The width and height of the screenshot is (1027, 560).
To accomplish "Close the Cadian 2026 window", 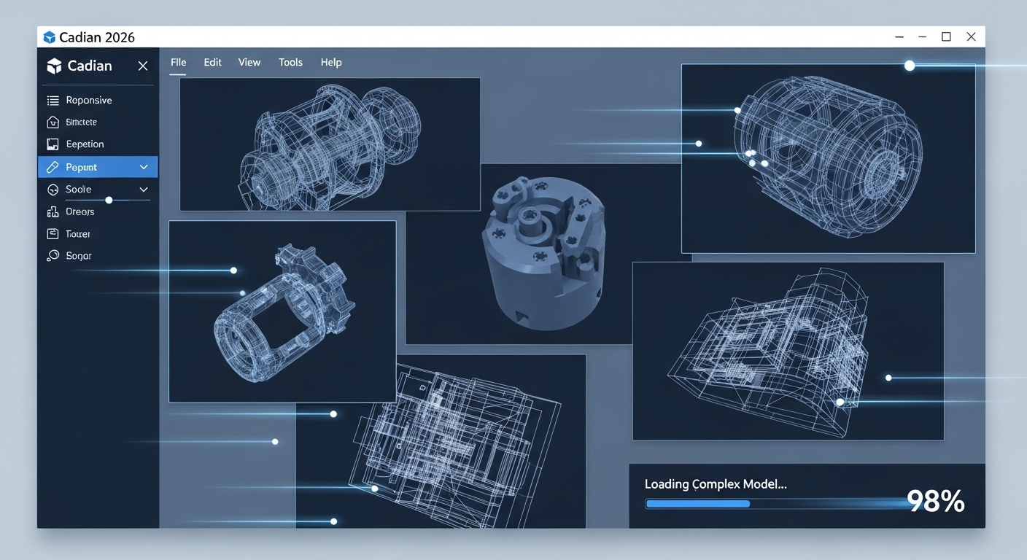I will pos(971,37).
